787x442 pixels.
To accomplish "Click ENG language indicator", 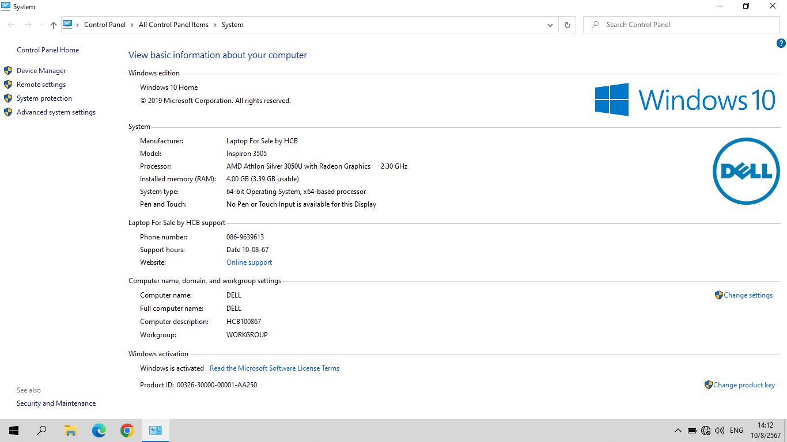I will coord(736,430).
